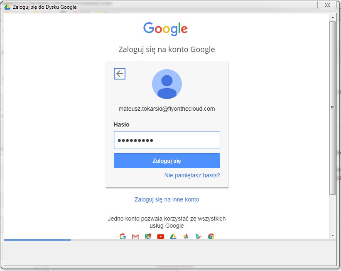Viewport: 341px width, 271px height.
Task: Open the Nie pamiętasz hasła? link
Action: click(192, 175)
